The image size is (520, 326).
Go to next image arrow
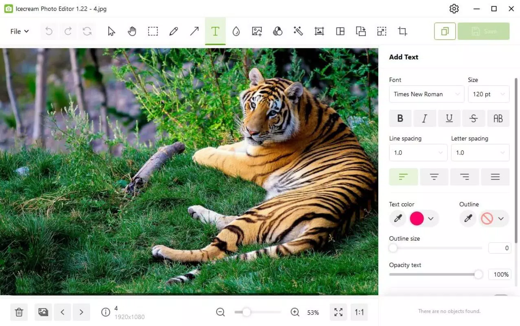coord(81,312)
